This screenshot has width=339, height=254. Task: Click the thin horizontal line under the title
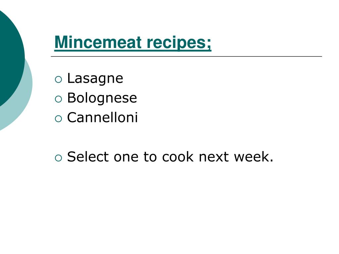tap(186, 56)
